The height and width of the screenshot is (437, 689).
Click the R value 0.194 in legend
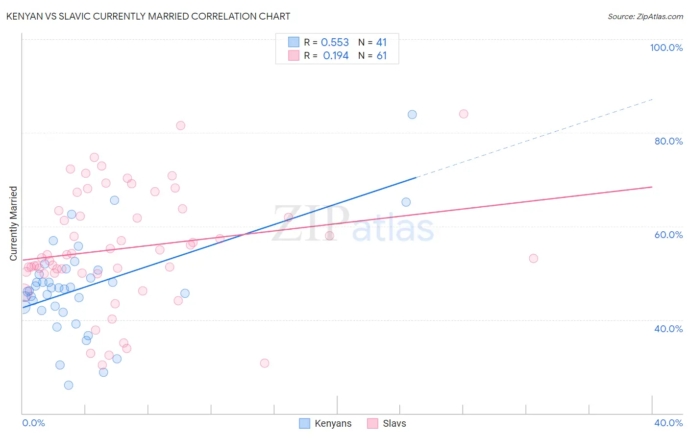tap(336, 55)
